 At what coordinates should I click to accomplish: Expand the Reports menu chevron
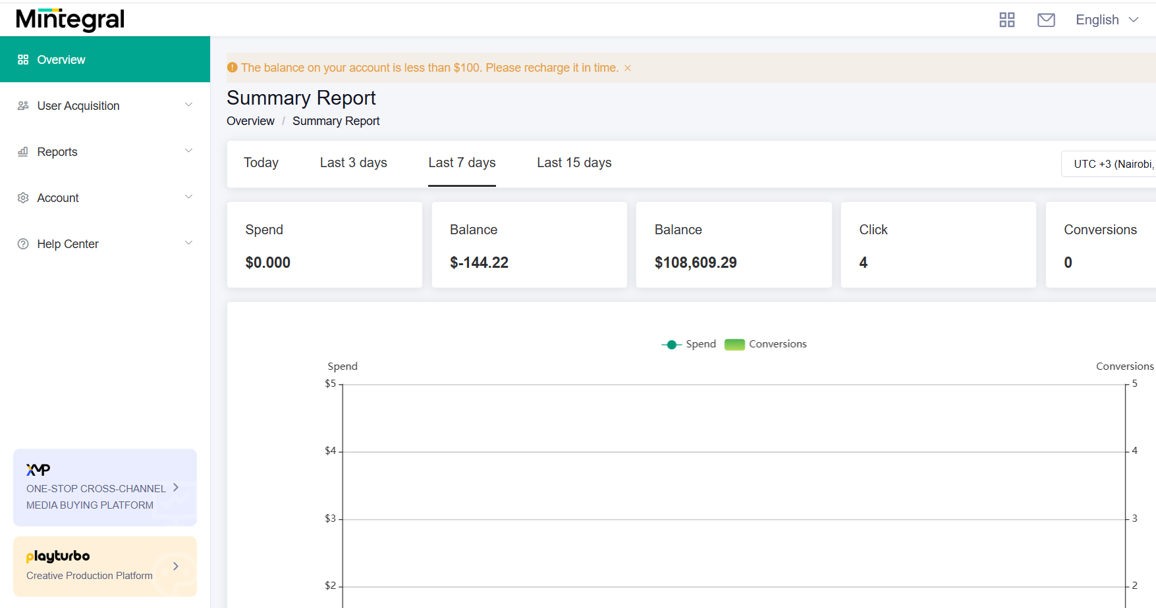click(x=188, y=151)
